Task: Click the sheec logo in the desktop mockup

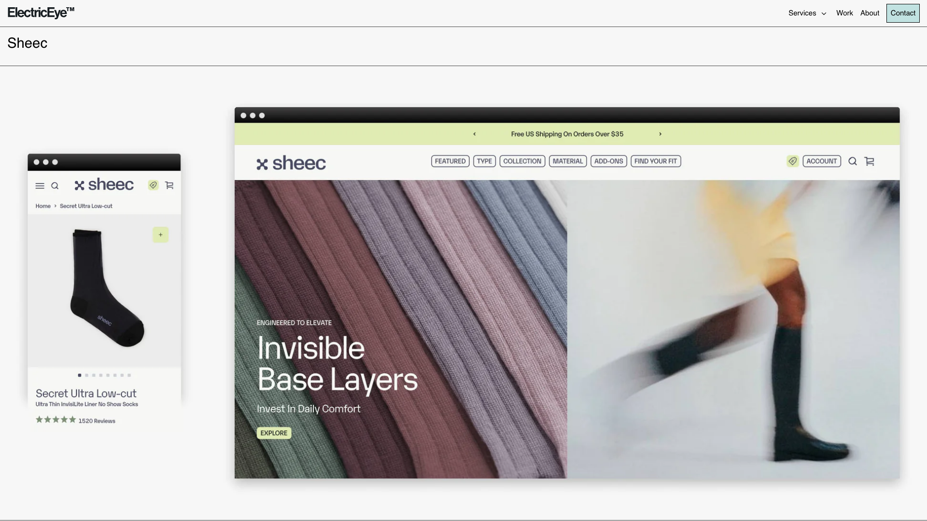Action: (x=291, y=163)
